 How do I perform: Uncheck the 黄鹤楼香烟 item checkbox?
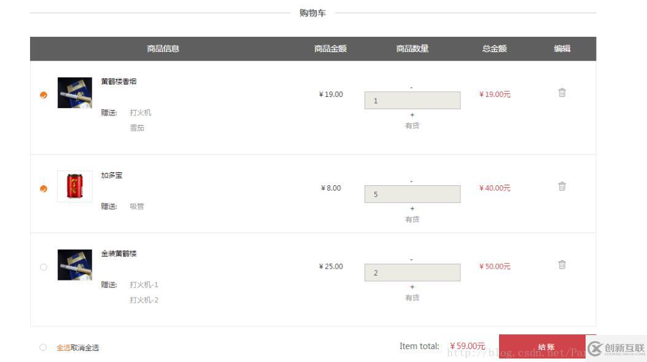44,95
